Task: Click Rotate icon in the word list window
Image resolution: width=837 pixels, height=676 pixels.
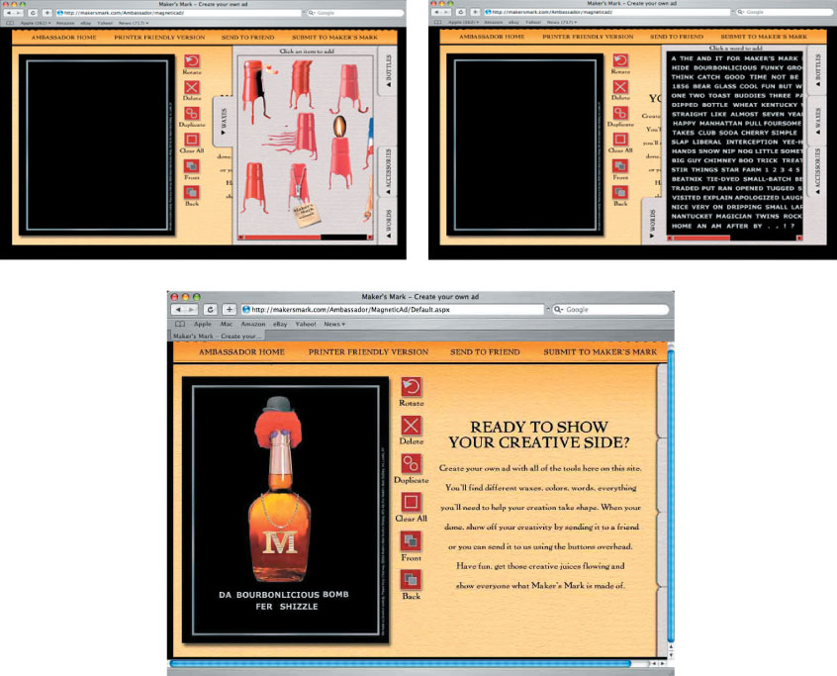Action: point(620,60)
